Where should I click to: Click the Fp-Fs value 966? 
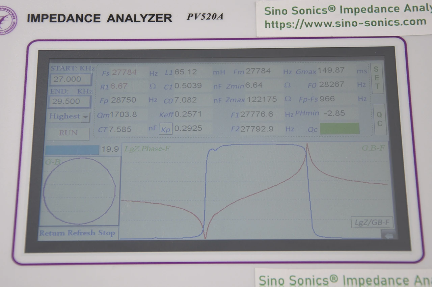tap(327, 99)
